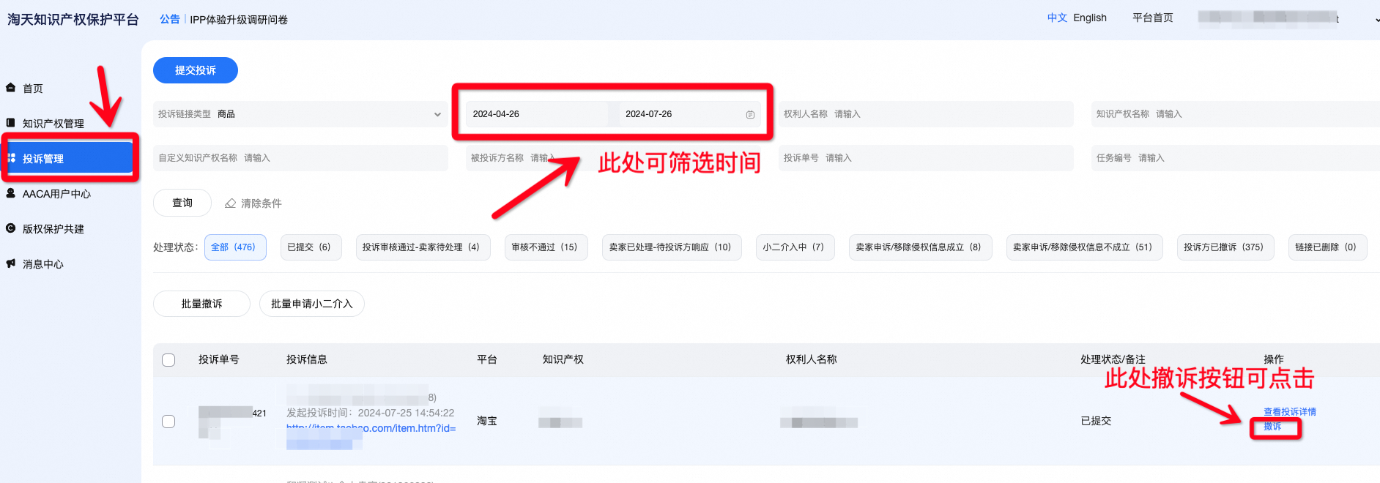Click the 投诉管理 grid icon
The height and width of the screenshot is (483, 1380).
point(11,158)
